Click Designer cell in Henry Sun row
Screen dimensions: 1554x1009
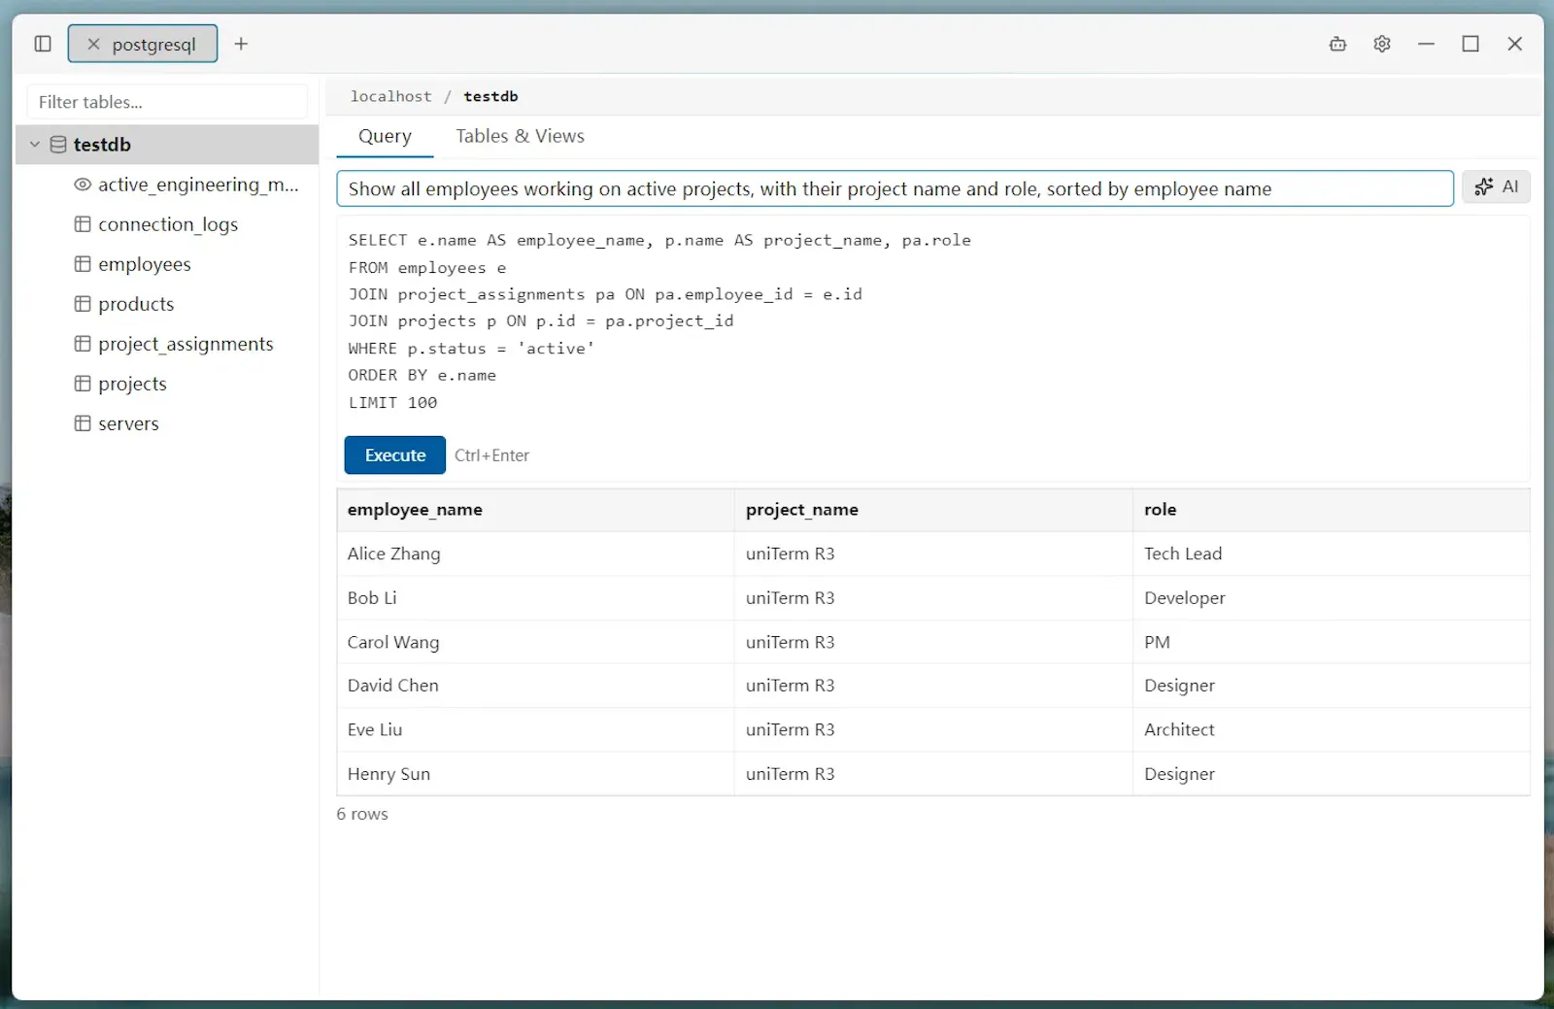coord(1331,774)
